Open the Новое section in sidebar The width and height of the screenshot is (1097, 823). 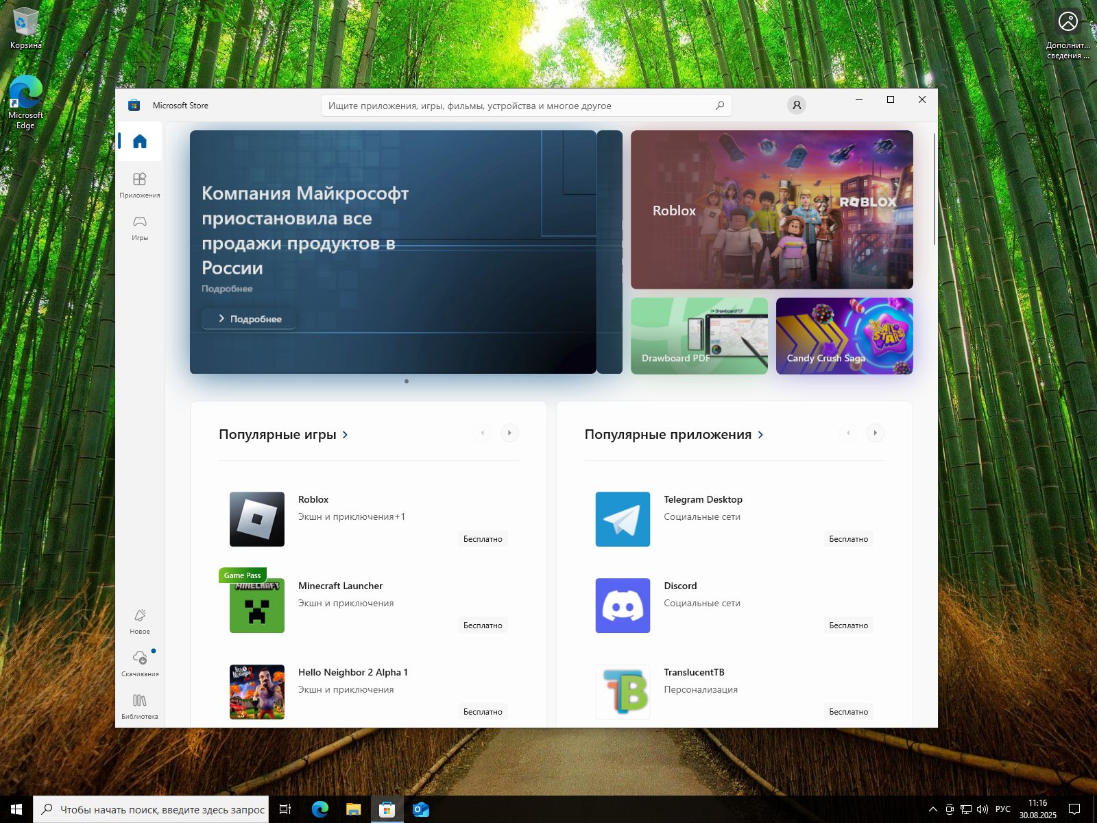click(x=140, y=621)
